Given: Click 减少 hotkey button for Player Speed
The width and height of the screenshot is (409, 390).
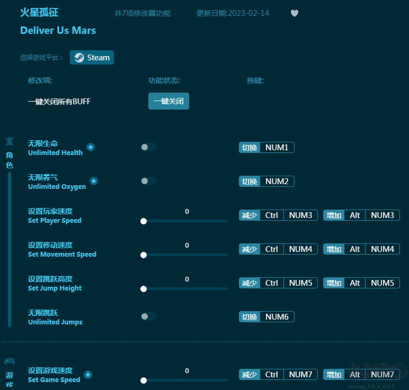Looking at the screenshot, I should pyautogui.click(x=250, y=215).
